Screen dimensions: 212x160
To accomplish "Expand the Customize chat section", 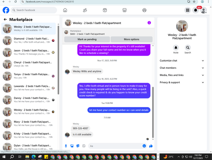I will point(182,61).
